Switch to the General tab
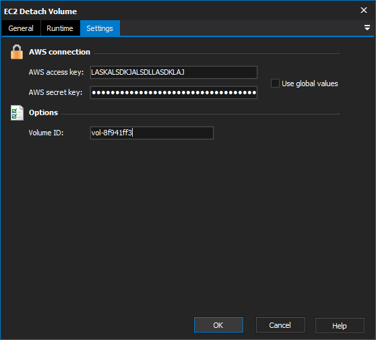 (21, 28)
